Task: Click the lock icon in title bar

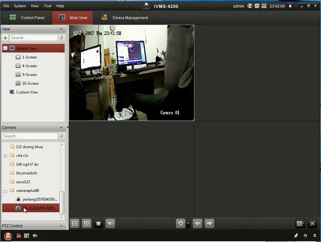Action: click(290, 6)
